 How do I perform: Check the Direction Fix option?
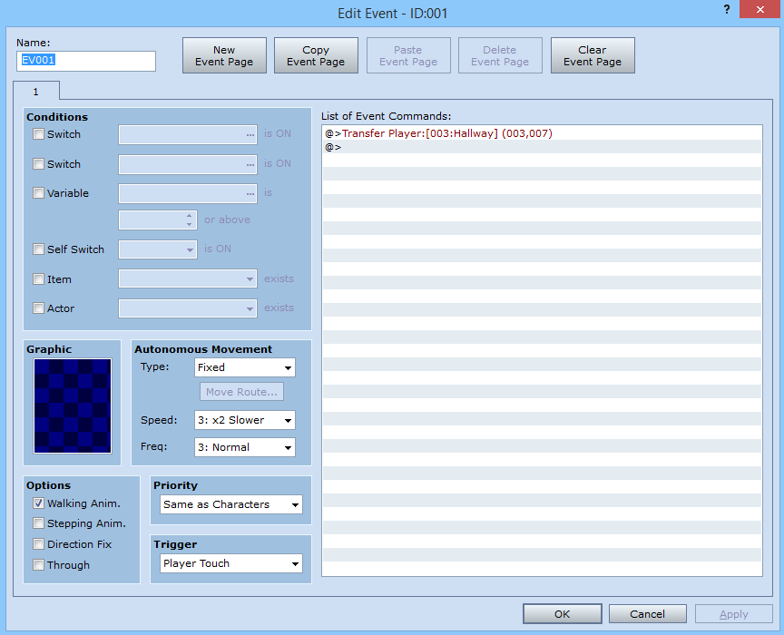point(38,544)
